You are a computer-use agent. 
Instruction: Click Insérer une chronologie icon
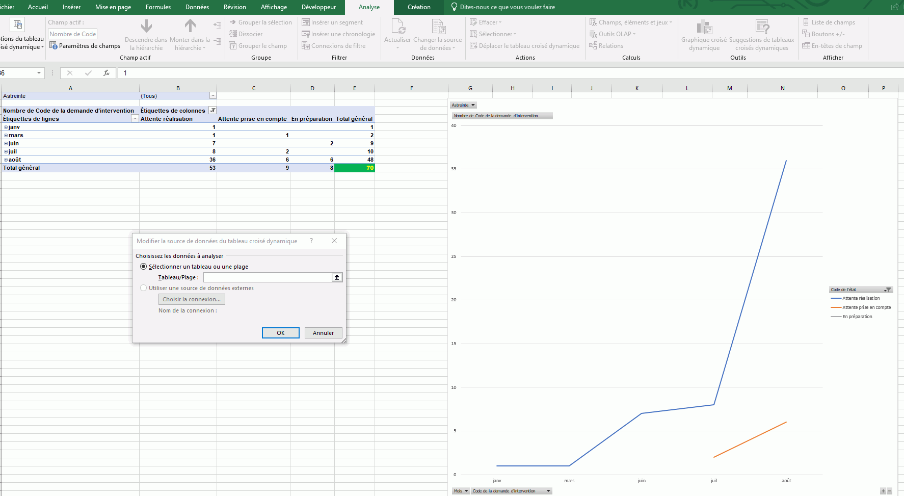point(306,34)
